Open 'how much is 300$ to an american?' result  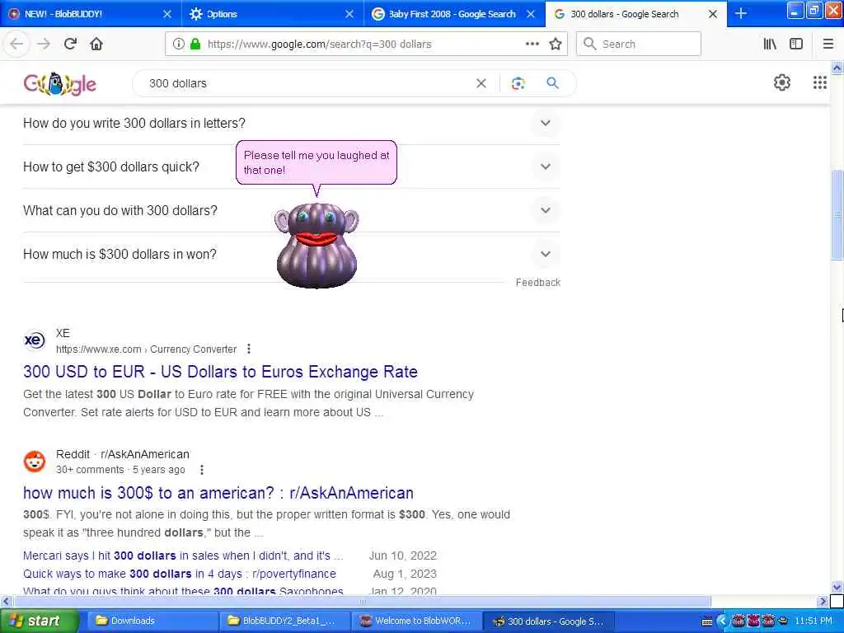click(218, 493)
